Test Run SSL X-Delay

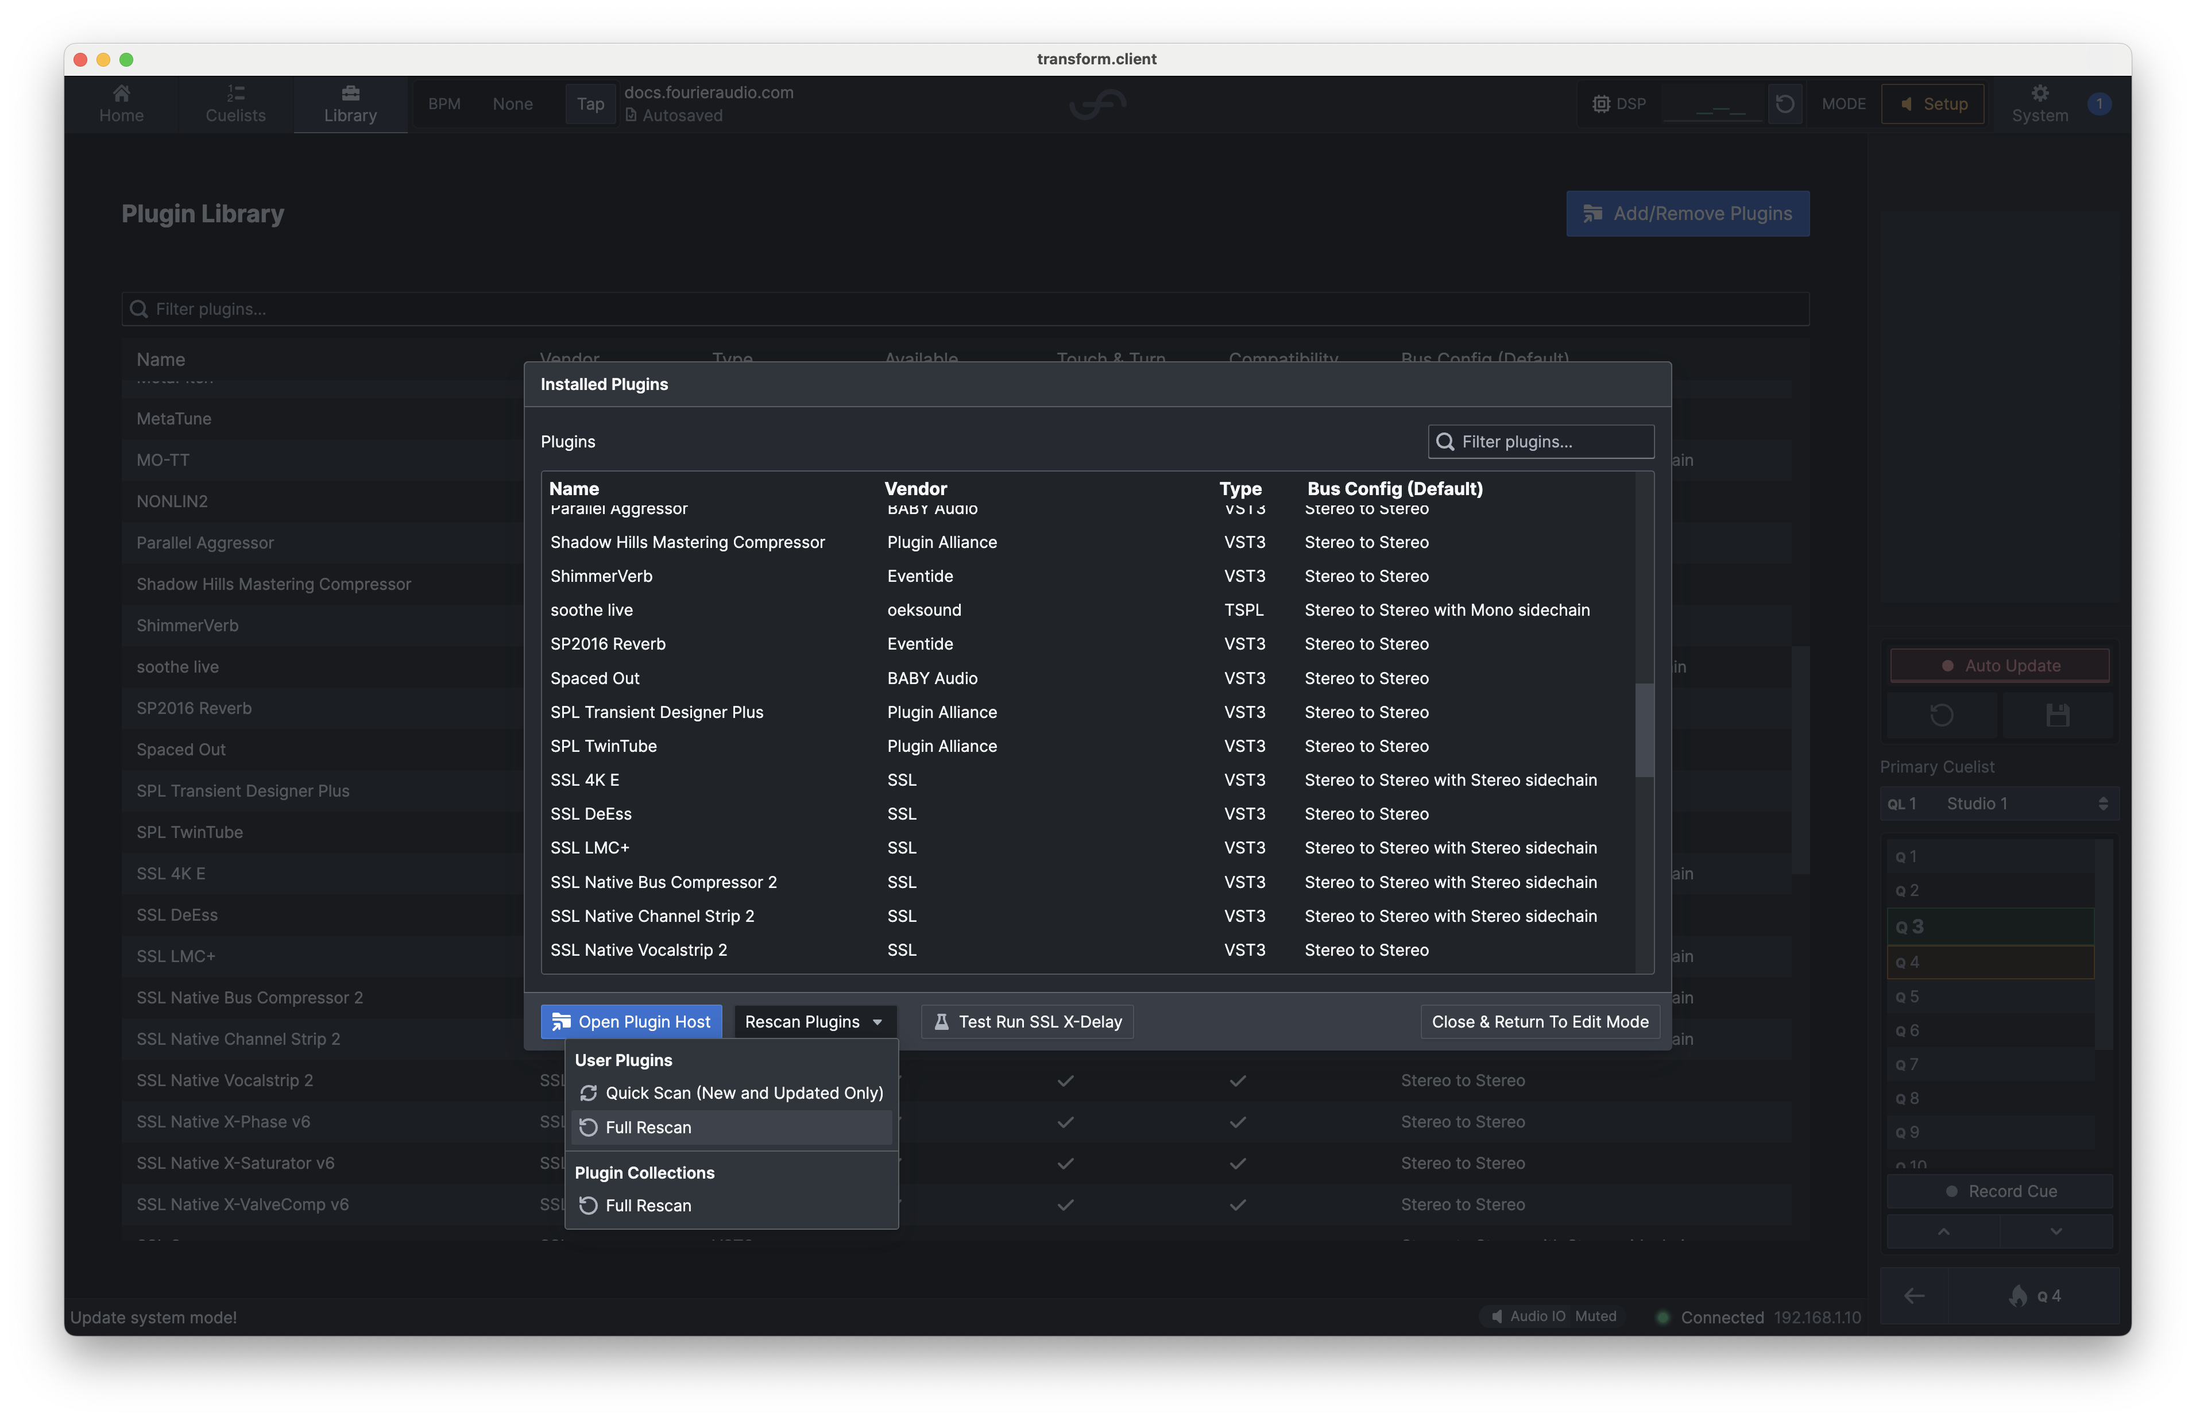[x=1027, y=1021]
